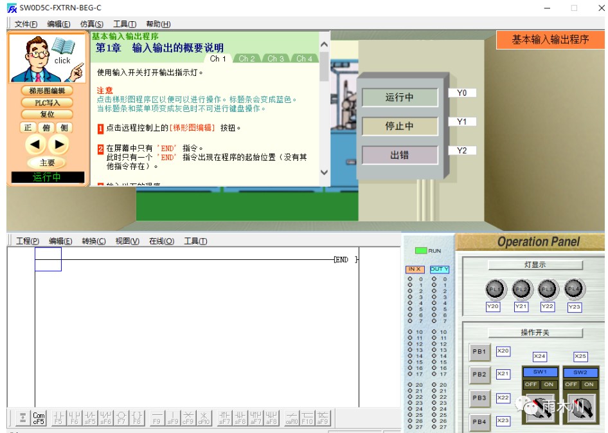The image size is (608, 433).
Task: Open the top 工具(T) menu
Action: (x=125, y=24)
